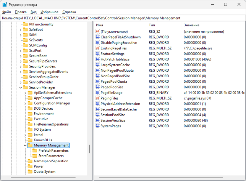Sort values by the Тип column header
The width and height of the screenshot is (246, 181).
pos(165,25)
